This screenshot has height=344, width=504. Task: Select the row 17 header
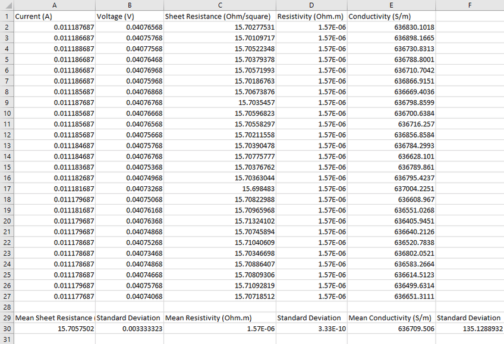[7, 189]
